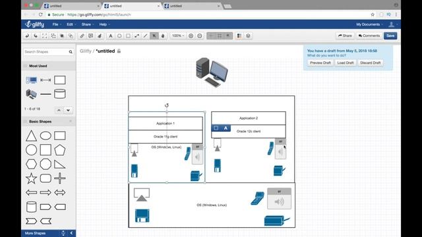Click the Ungroup shapes toolbar icon

point(53,36)
